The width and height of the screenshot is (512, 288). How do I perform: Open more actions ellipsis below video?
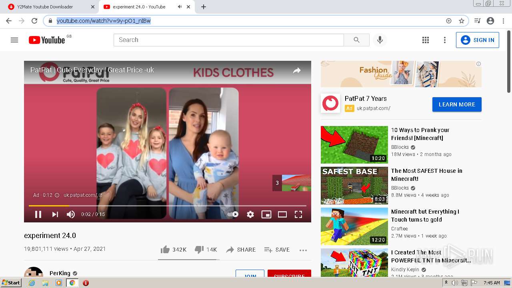pos(303,250)
